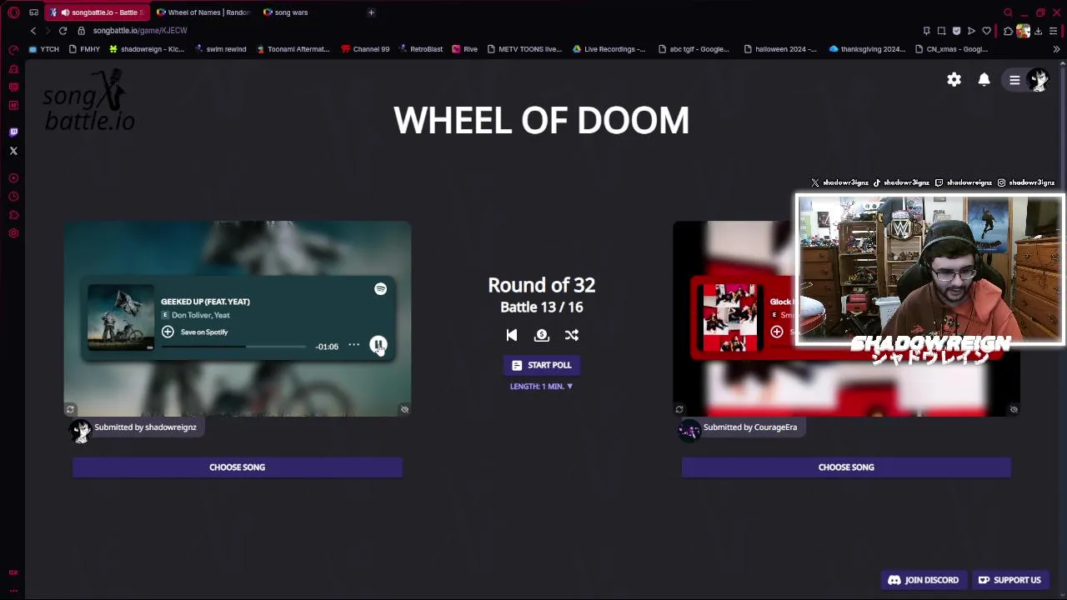
Task: Switch to Wheel of Names tab
Action: [203, 12]
